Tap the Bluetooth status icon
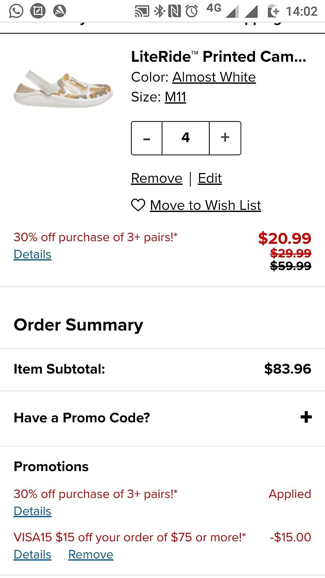This screenshot has height=578, width=325. point(159,11)
